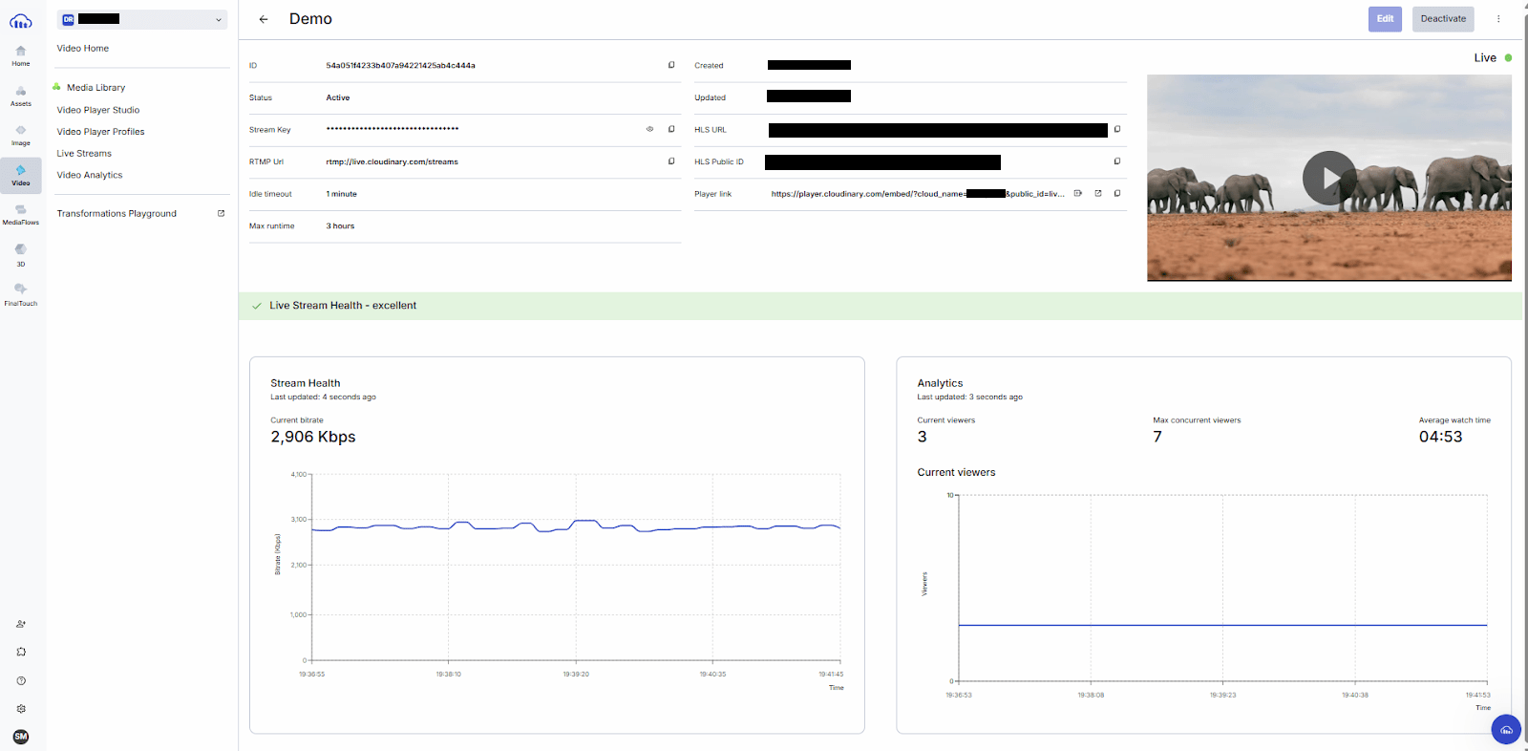Open MediaFlows from the left rail
The height and width of the screenshot is (751, 1528).
[21, 214]
